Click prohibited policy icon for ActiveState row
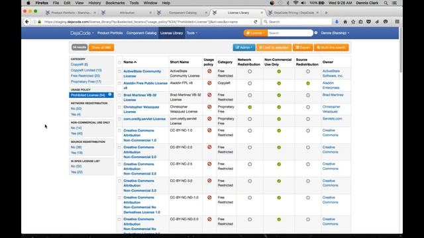The height and width of the screenshot is (238, 424). tap(209, 71)
